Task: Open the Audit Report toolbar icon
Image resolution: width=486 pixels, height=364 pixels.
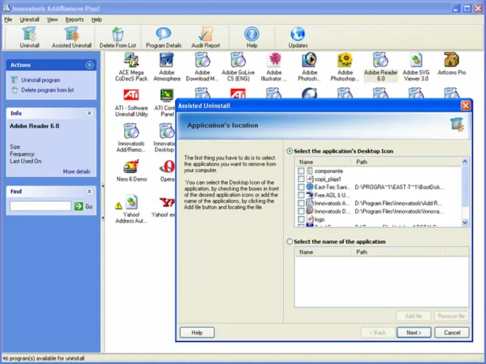Action: tap(205, 37)
